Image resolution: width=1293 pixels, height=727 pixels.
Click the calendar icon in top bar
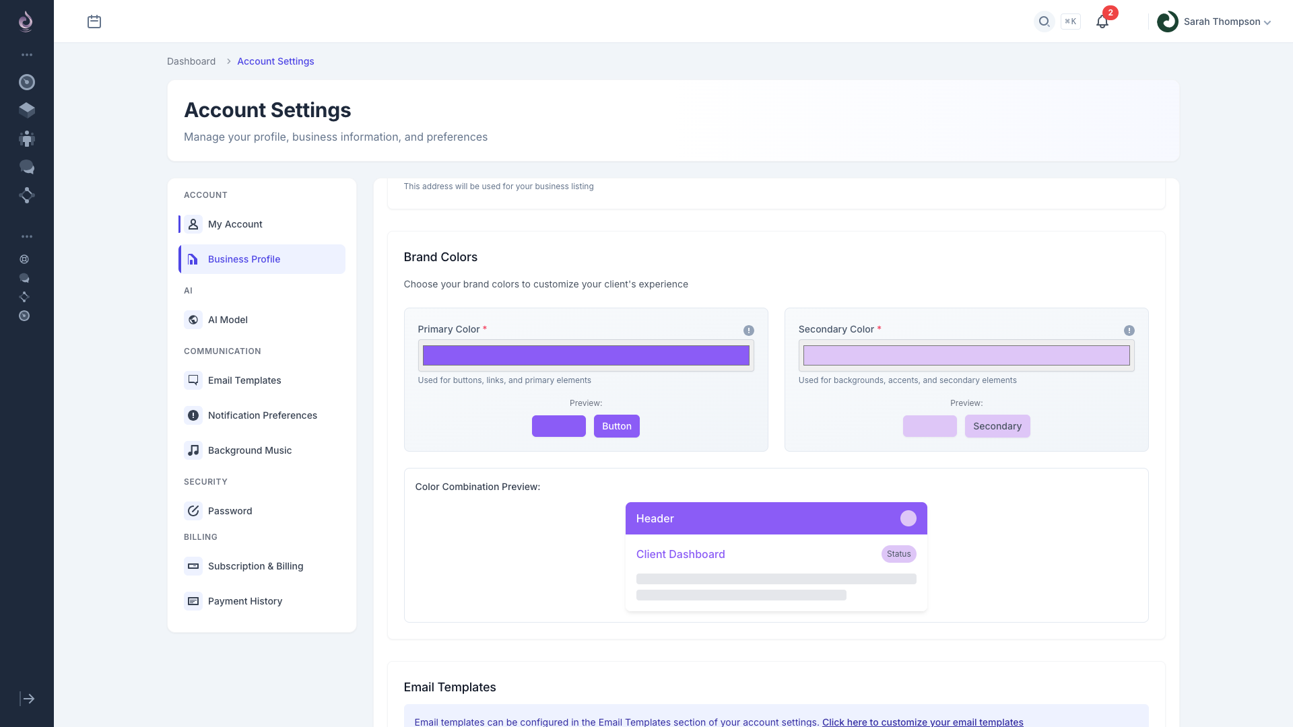coord(94,22)
